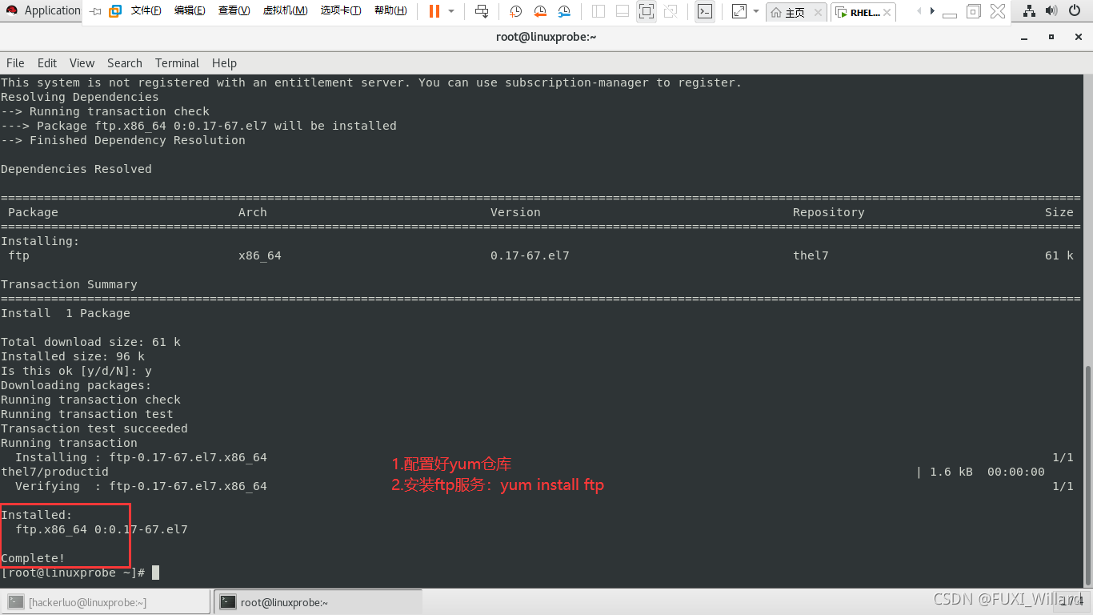
Task: Open the Terminal menu in menu bar
Action: 177,63
